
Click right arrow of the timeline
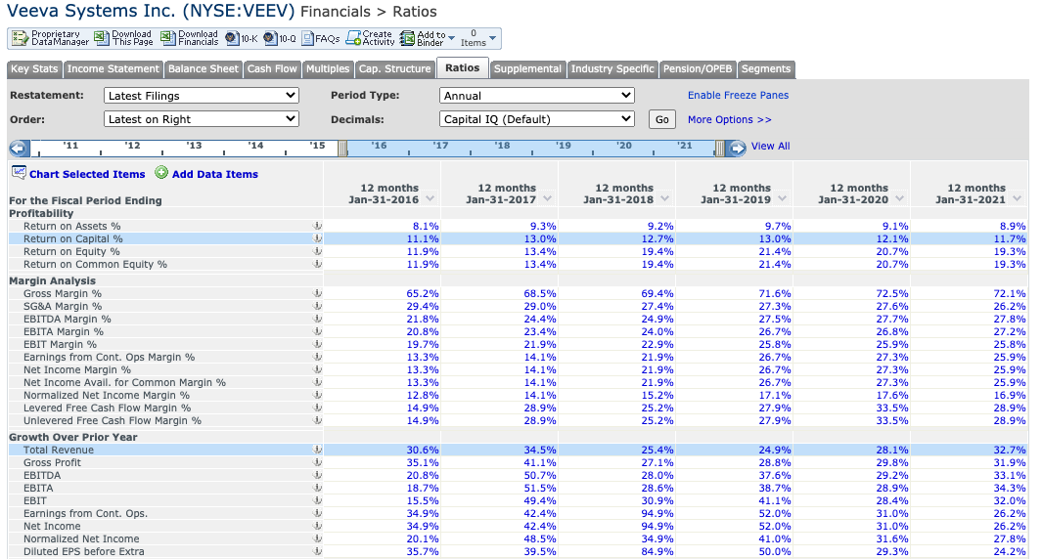(736, 148)
